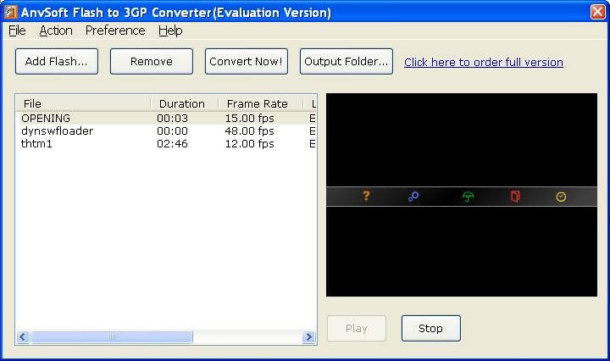Choose the Output Folder... button
Viewport: 610px width, 361px height.
347,62
